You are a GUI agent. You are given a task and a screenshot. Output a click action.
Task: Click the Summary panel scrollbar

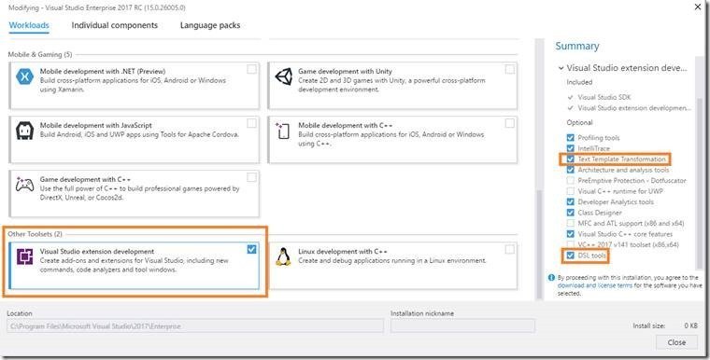pos(700,183)
